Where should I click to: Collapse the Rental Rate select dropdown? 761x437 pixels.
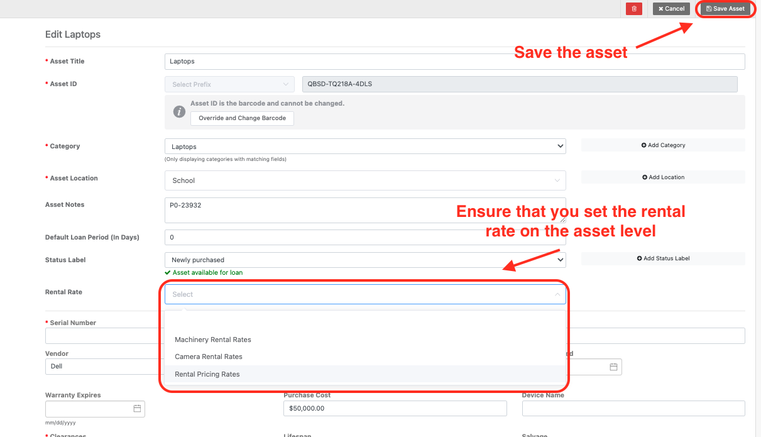click(x=556, y=294)
